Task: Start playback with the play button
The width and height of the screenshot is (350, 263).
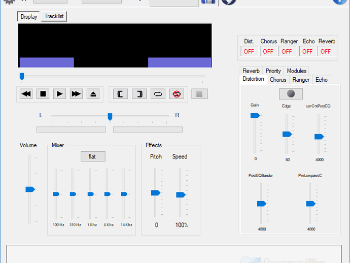Action: click(59, 94)
